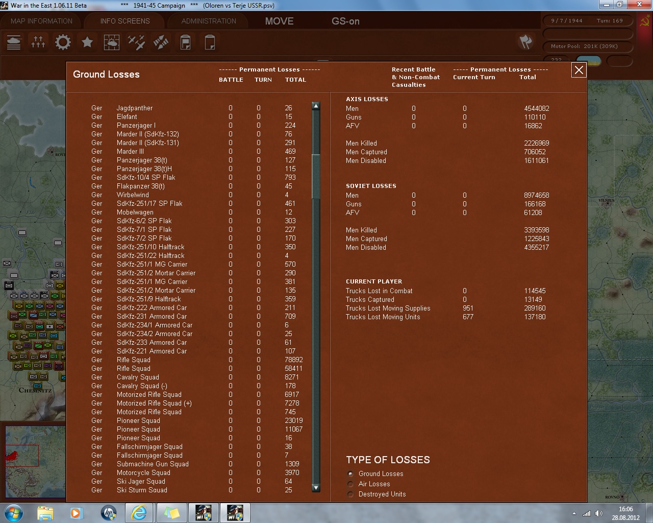The height and width of the screenshot is (523, 653).
Task: Open Internet Explorer from the taskbar
Action: point(139,512)
